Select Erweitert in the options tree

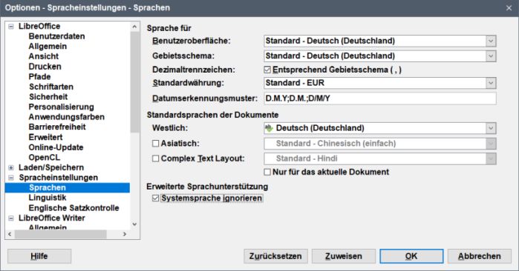45,137
